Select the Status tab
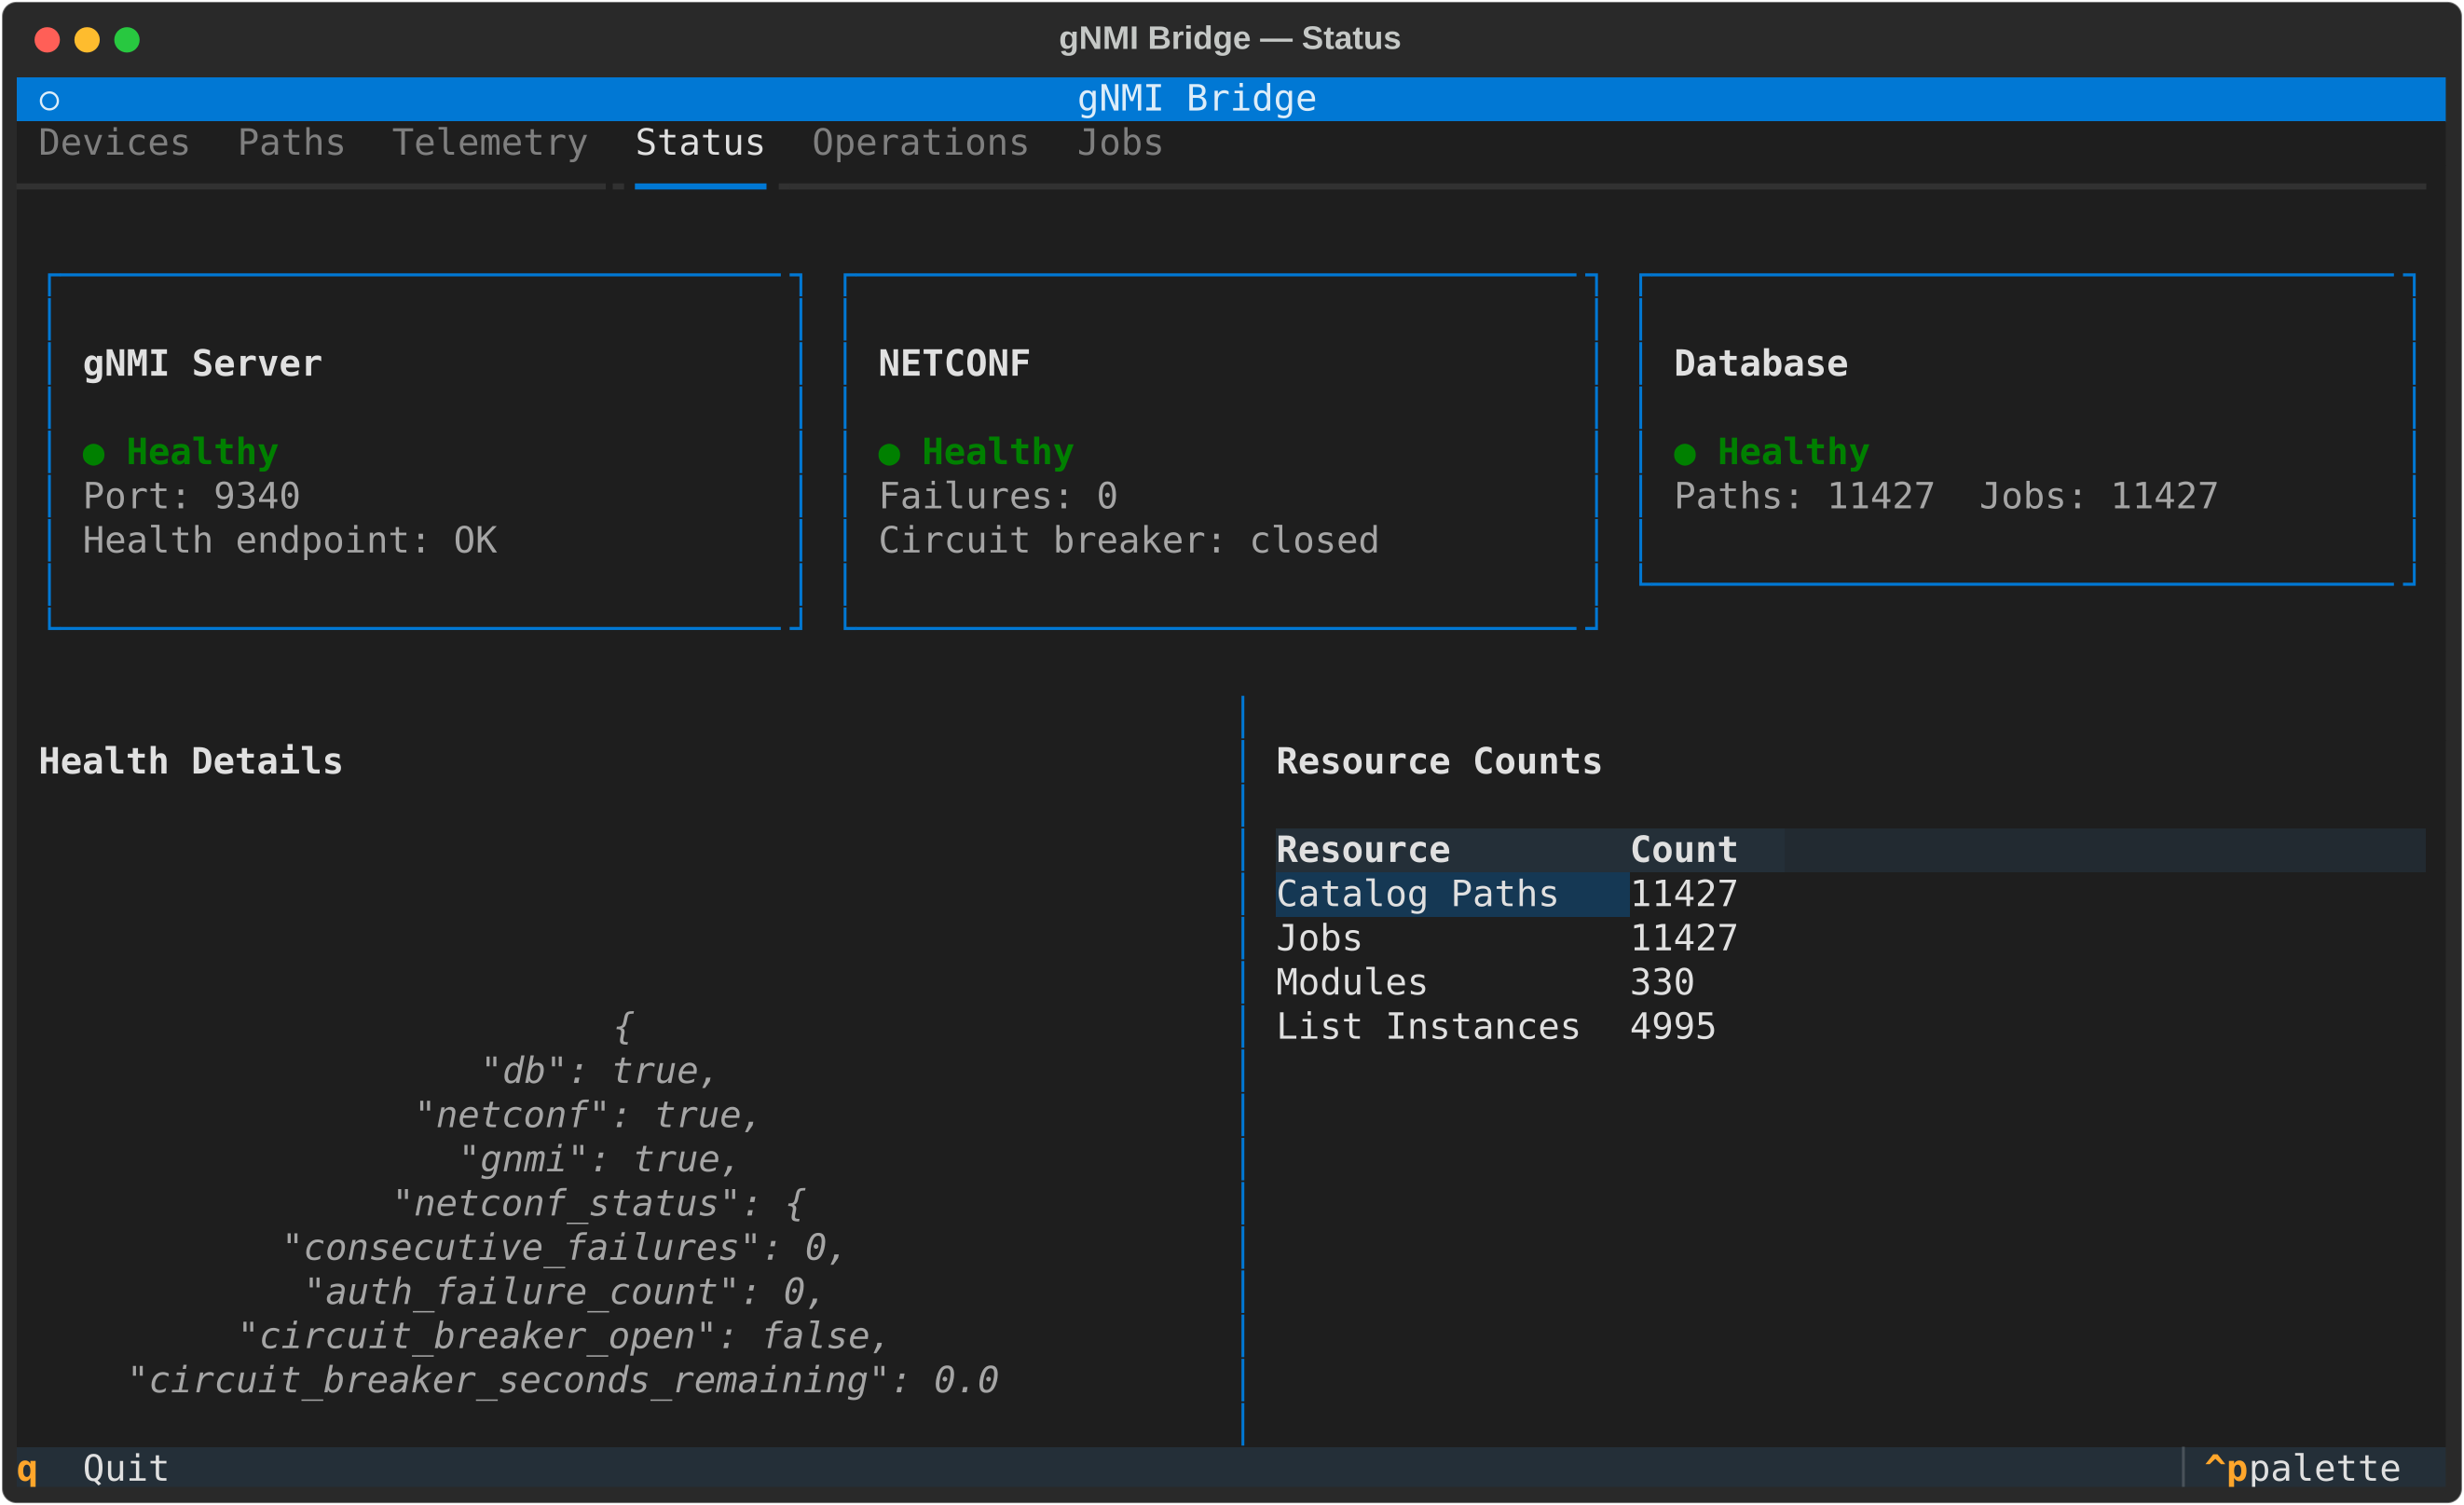 700,143
